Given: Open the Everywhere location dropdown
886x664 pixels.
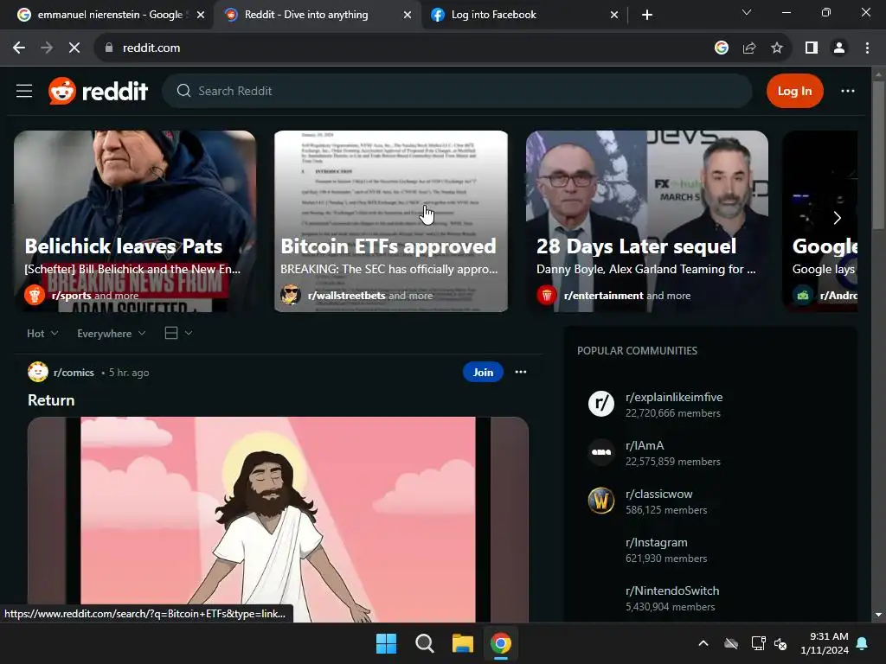Looking at the screenshot, I should click(112, 334).
